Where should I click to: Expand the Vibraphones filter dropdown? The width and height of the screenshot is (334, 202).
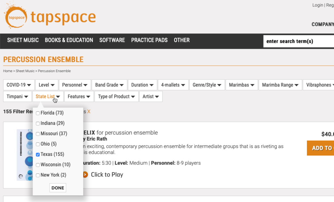coord(319,85)
